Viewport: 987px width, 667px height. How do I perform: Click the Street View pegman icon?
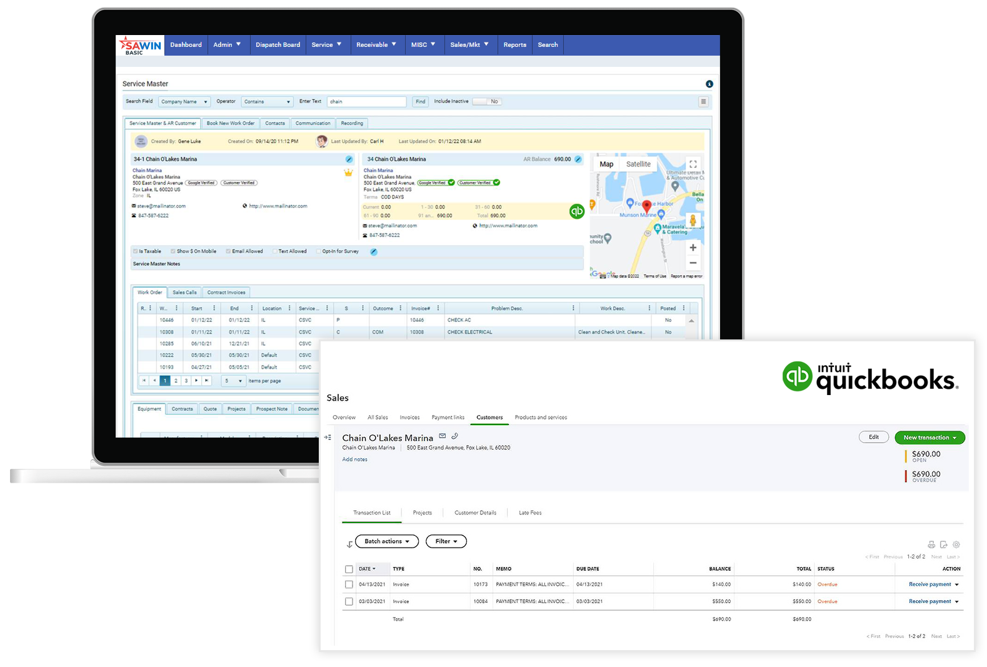(693, 220)
